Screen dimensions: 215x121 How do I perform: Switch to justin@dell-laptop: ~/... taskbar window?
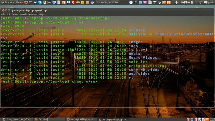(x=114, y=119)
